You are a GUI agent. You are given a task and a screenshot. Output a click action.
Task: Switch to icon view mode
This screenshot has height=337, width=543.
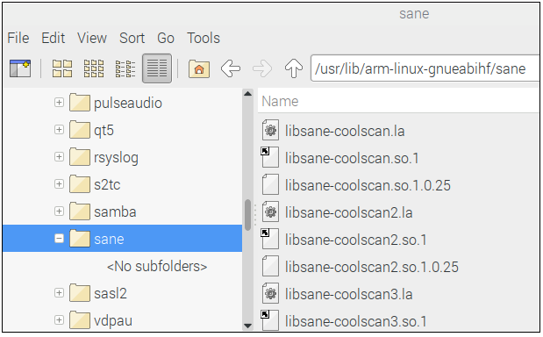click(x=62, y=68)
